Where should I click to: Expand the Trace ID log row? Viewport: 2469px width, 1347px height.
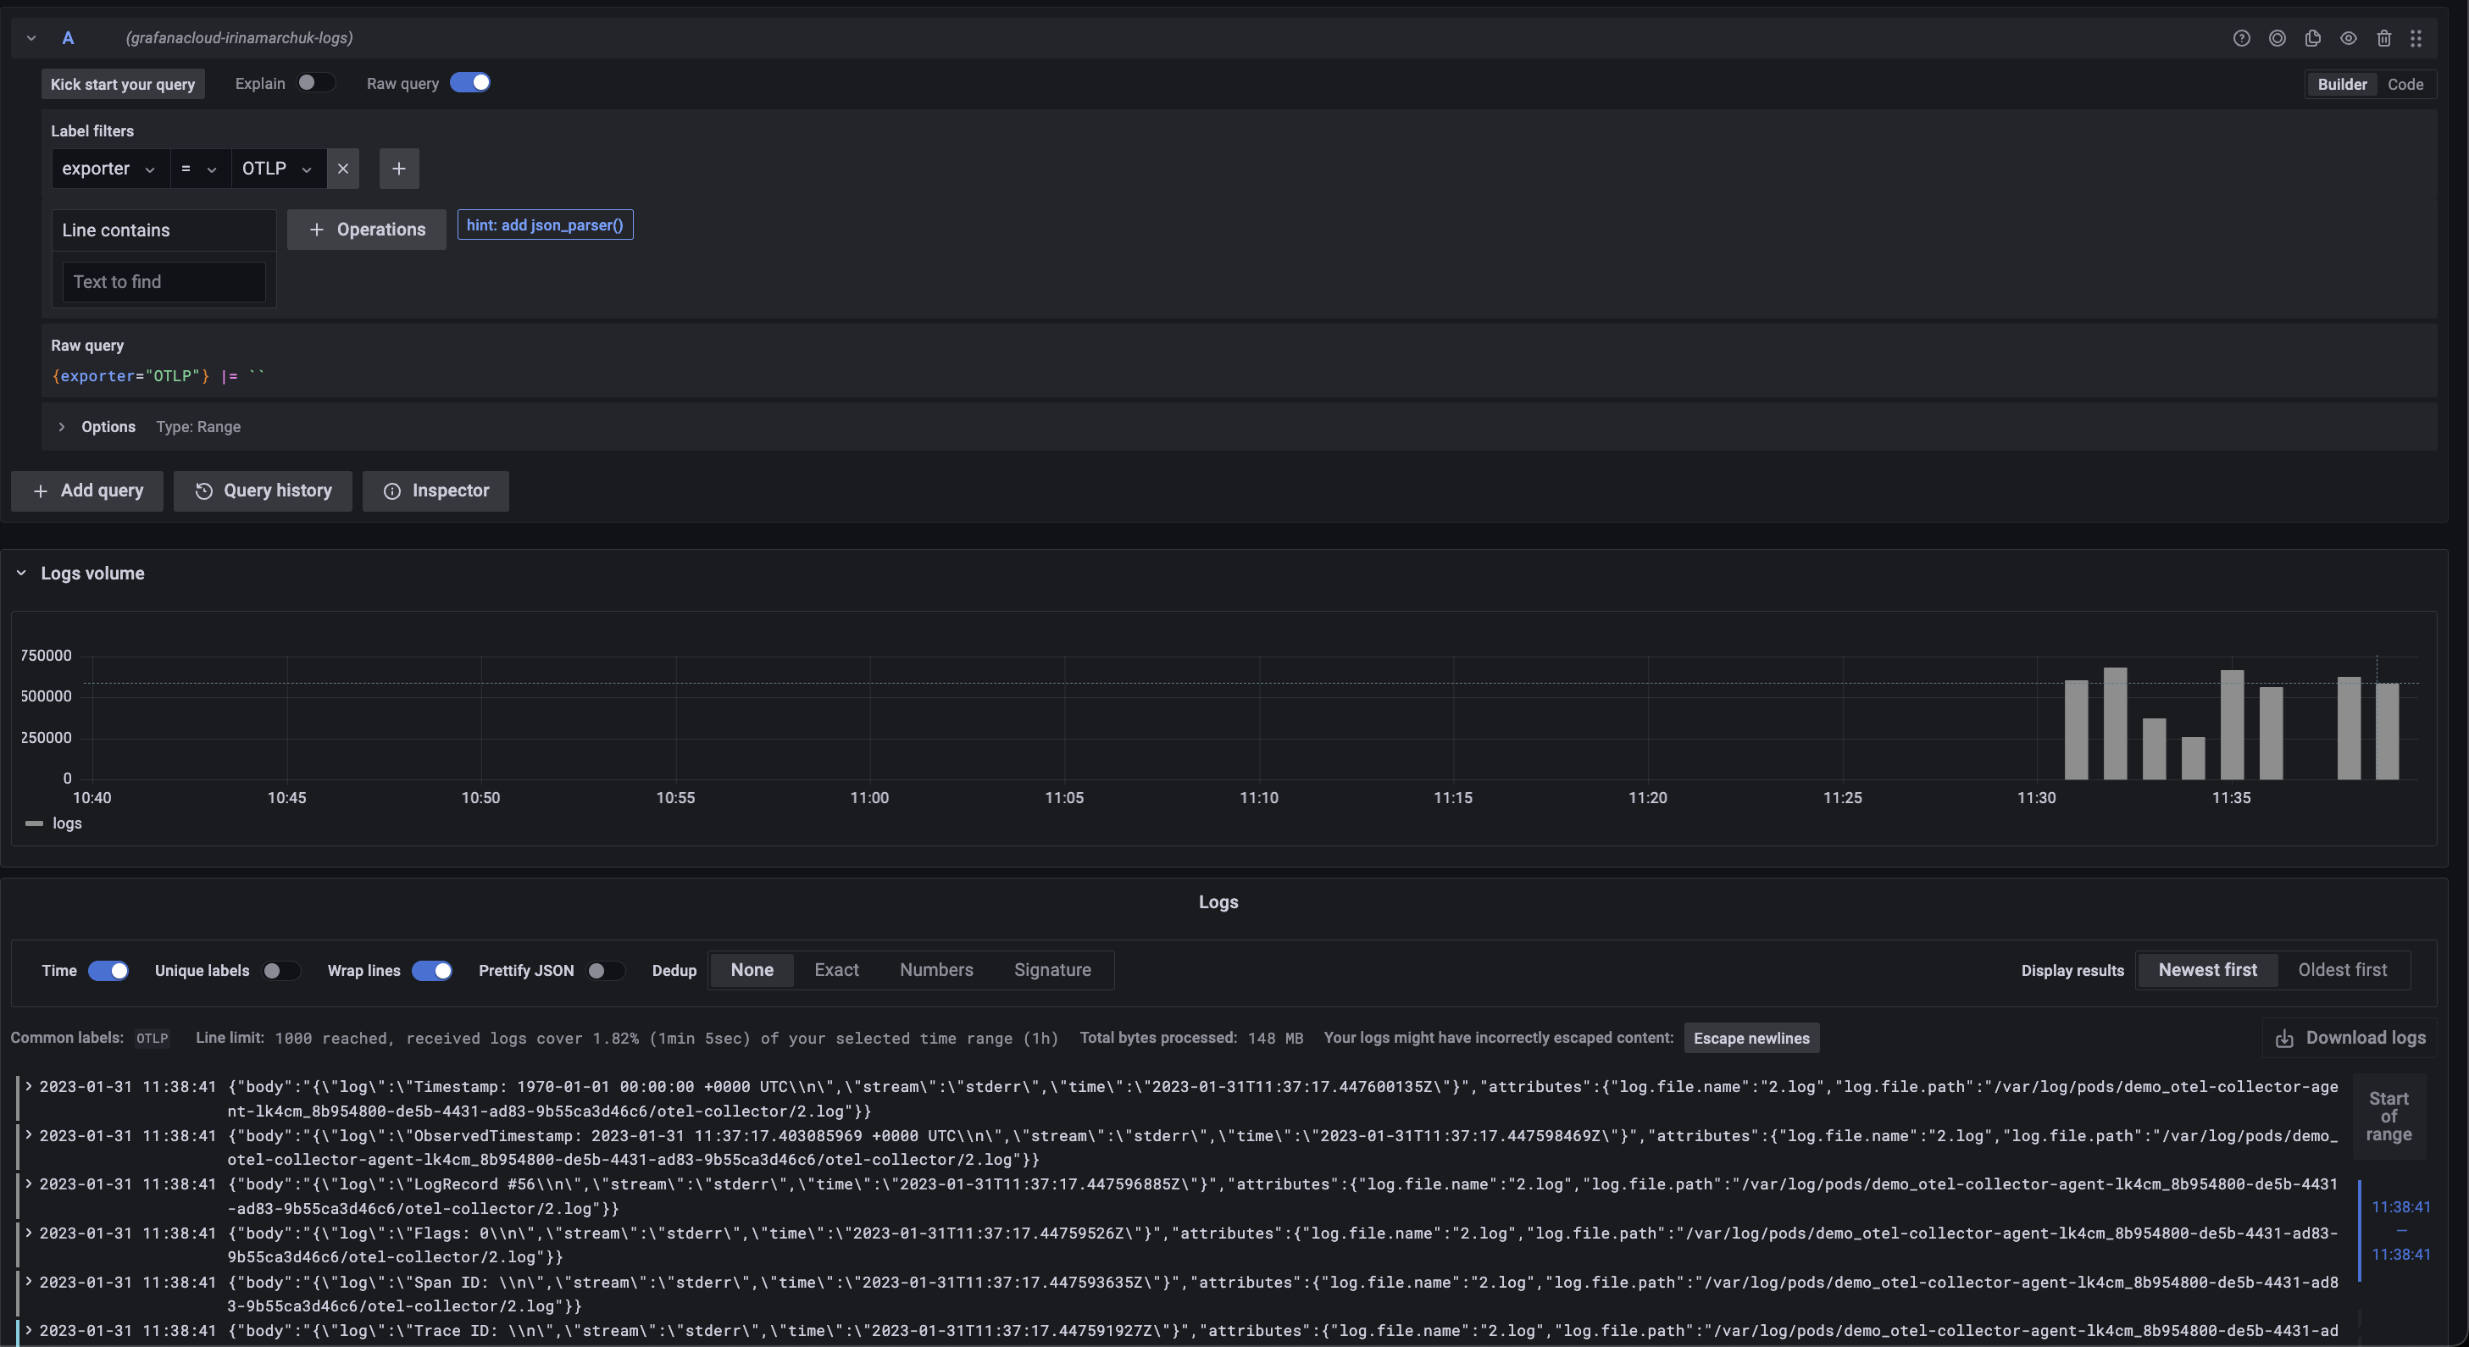pyautogui.click(x=29, y=1330)
